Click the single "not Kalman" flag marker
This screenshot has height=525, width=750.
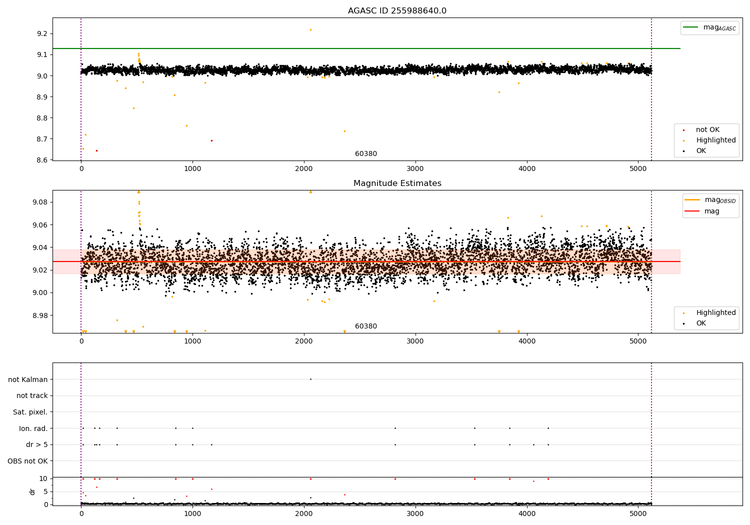[310, 379]
